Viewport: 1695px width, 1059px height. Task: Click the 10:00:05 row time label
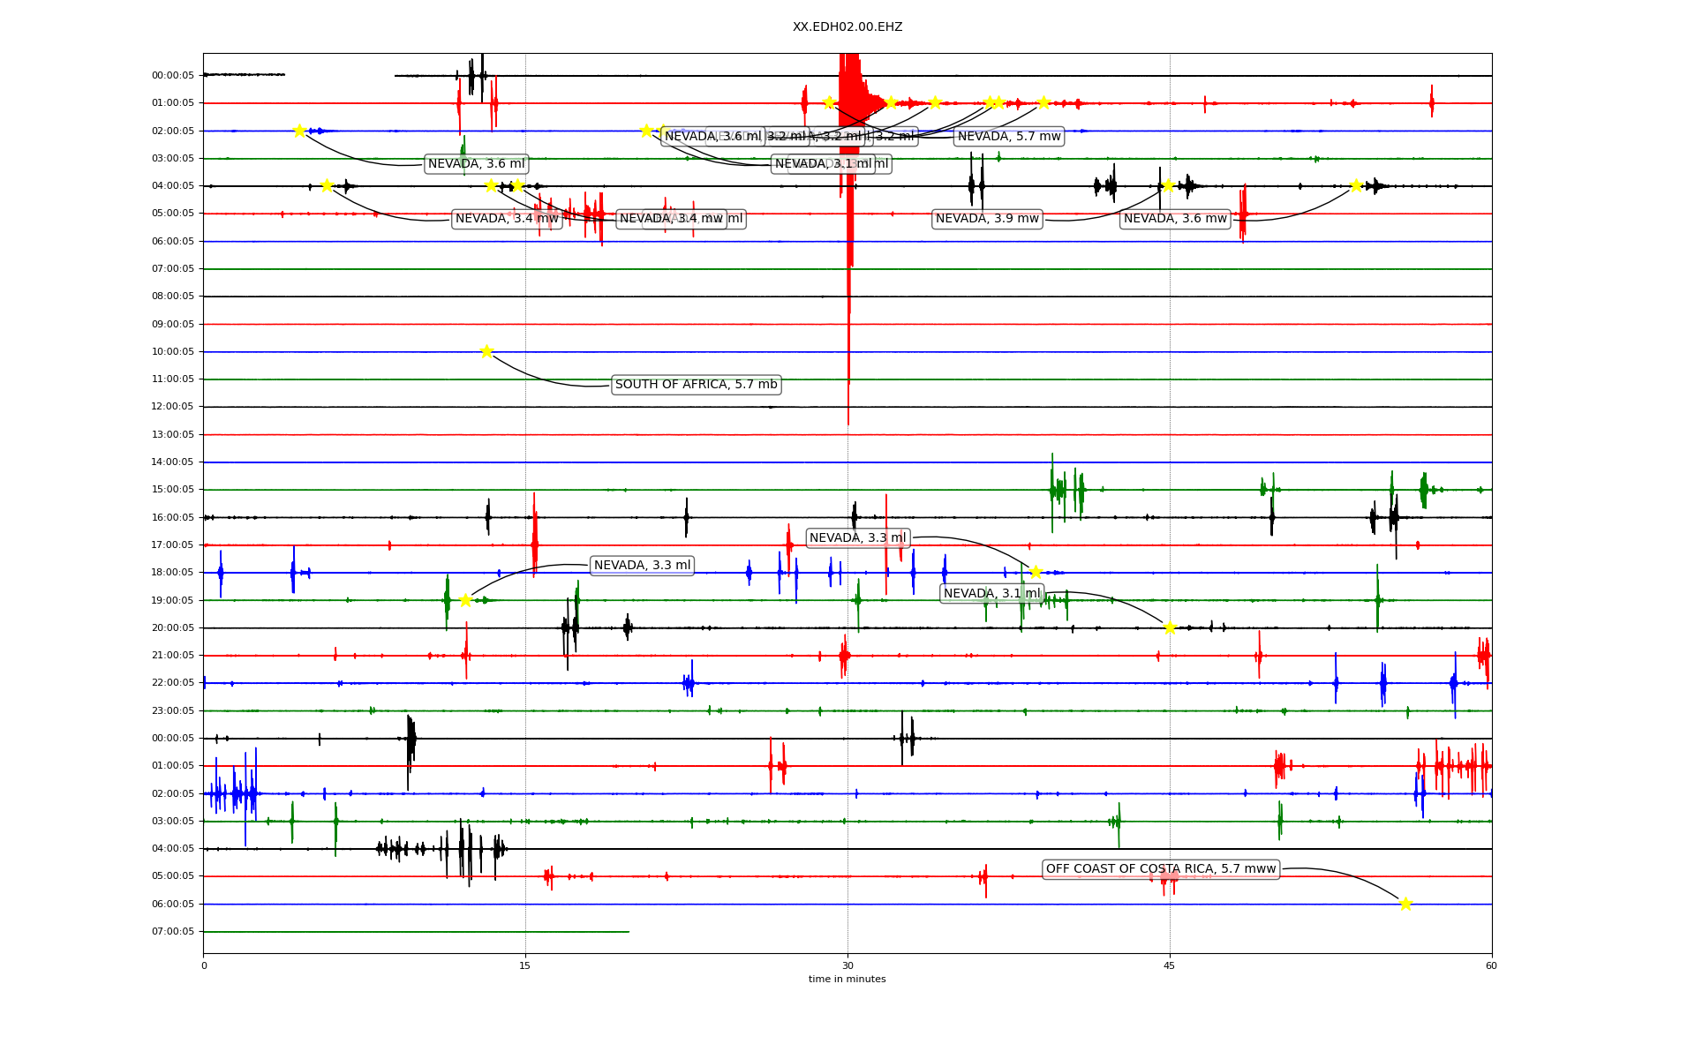point(172,351)
